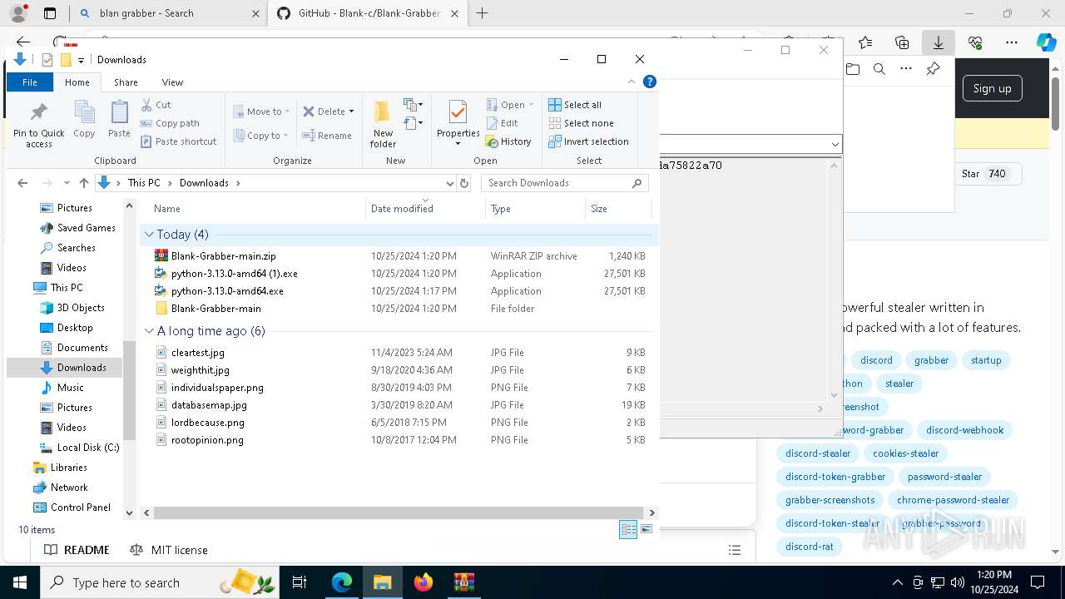Open the Delete dropdown arrow
The height and width of the screenshot is (599, 1065).
click(x=351, y=111)
